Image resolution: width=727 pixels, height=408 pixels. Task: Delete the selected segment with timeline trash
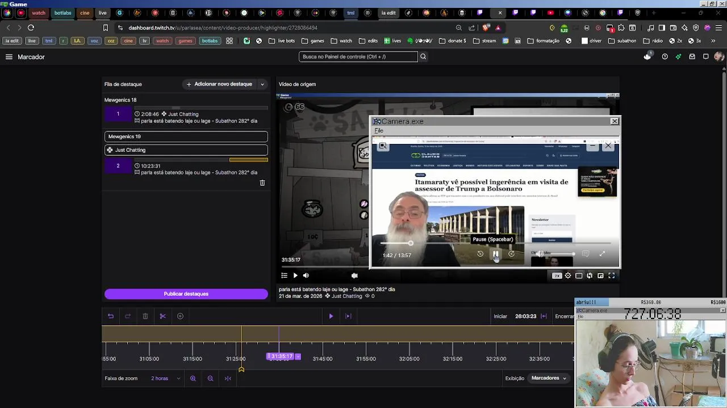coord(145,316)
